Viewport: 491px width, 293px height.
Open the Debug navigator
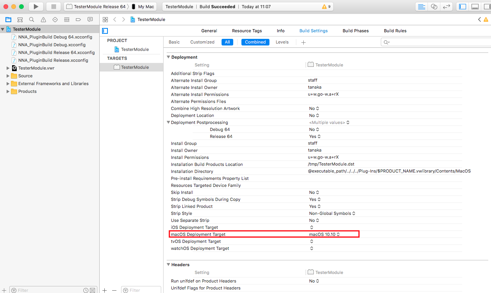(67, 19)
